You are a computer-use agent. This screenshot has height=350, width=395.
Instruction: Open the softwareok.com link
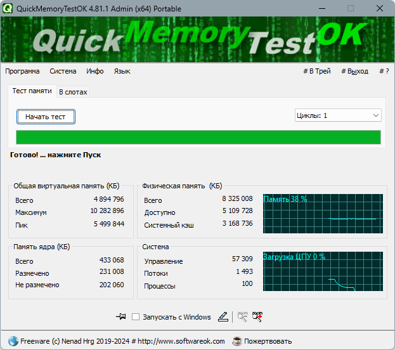point(181,341)
